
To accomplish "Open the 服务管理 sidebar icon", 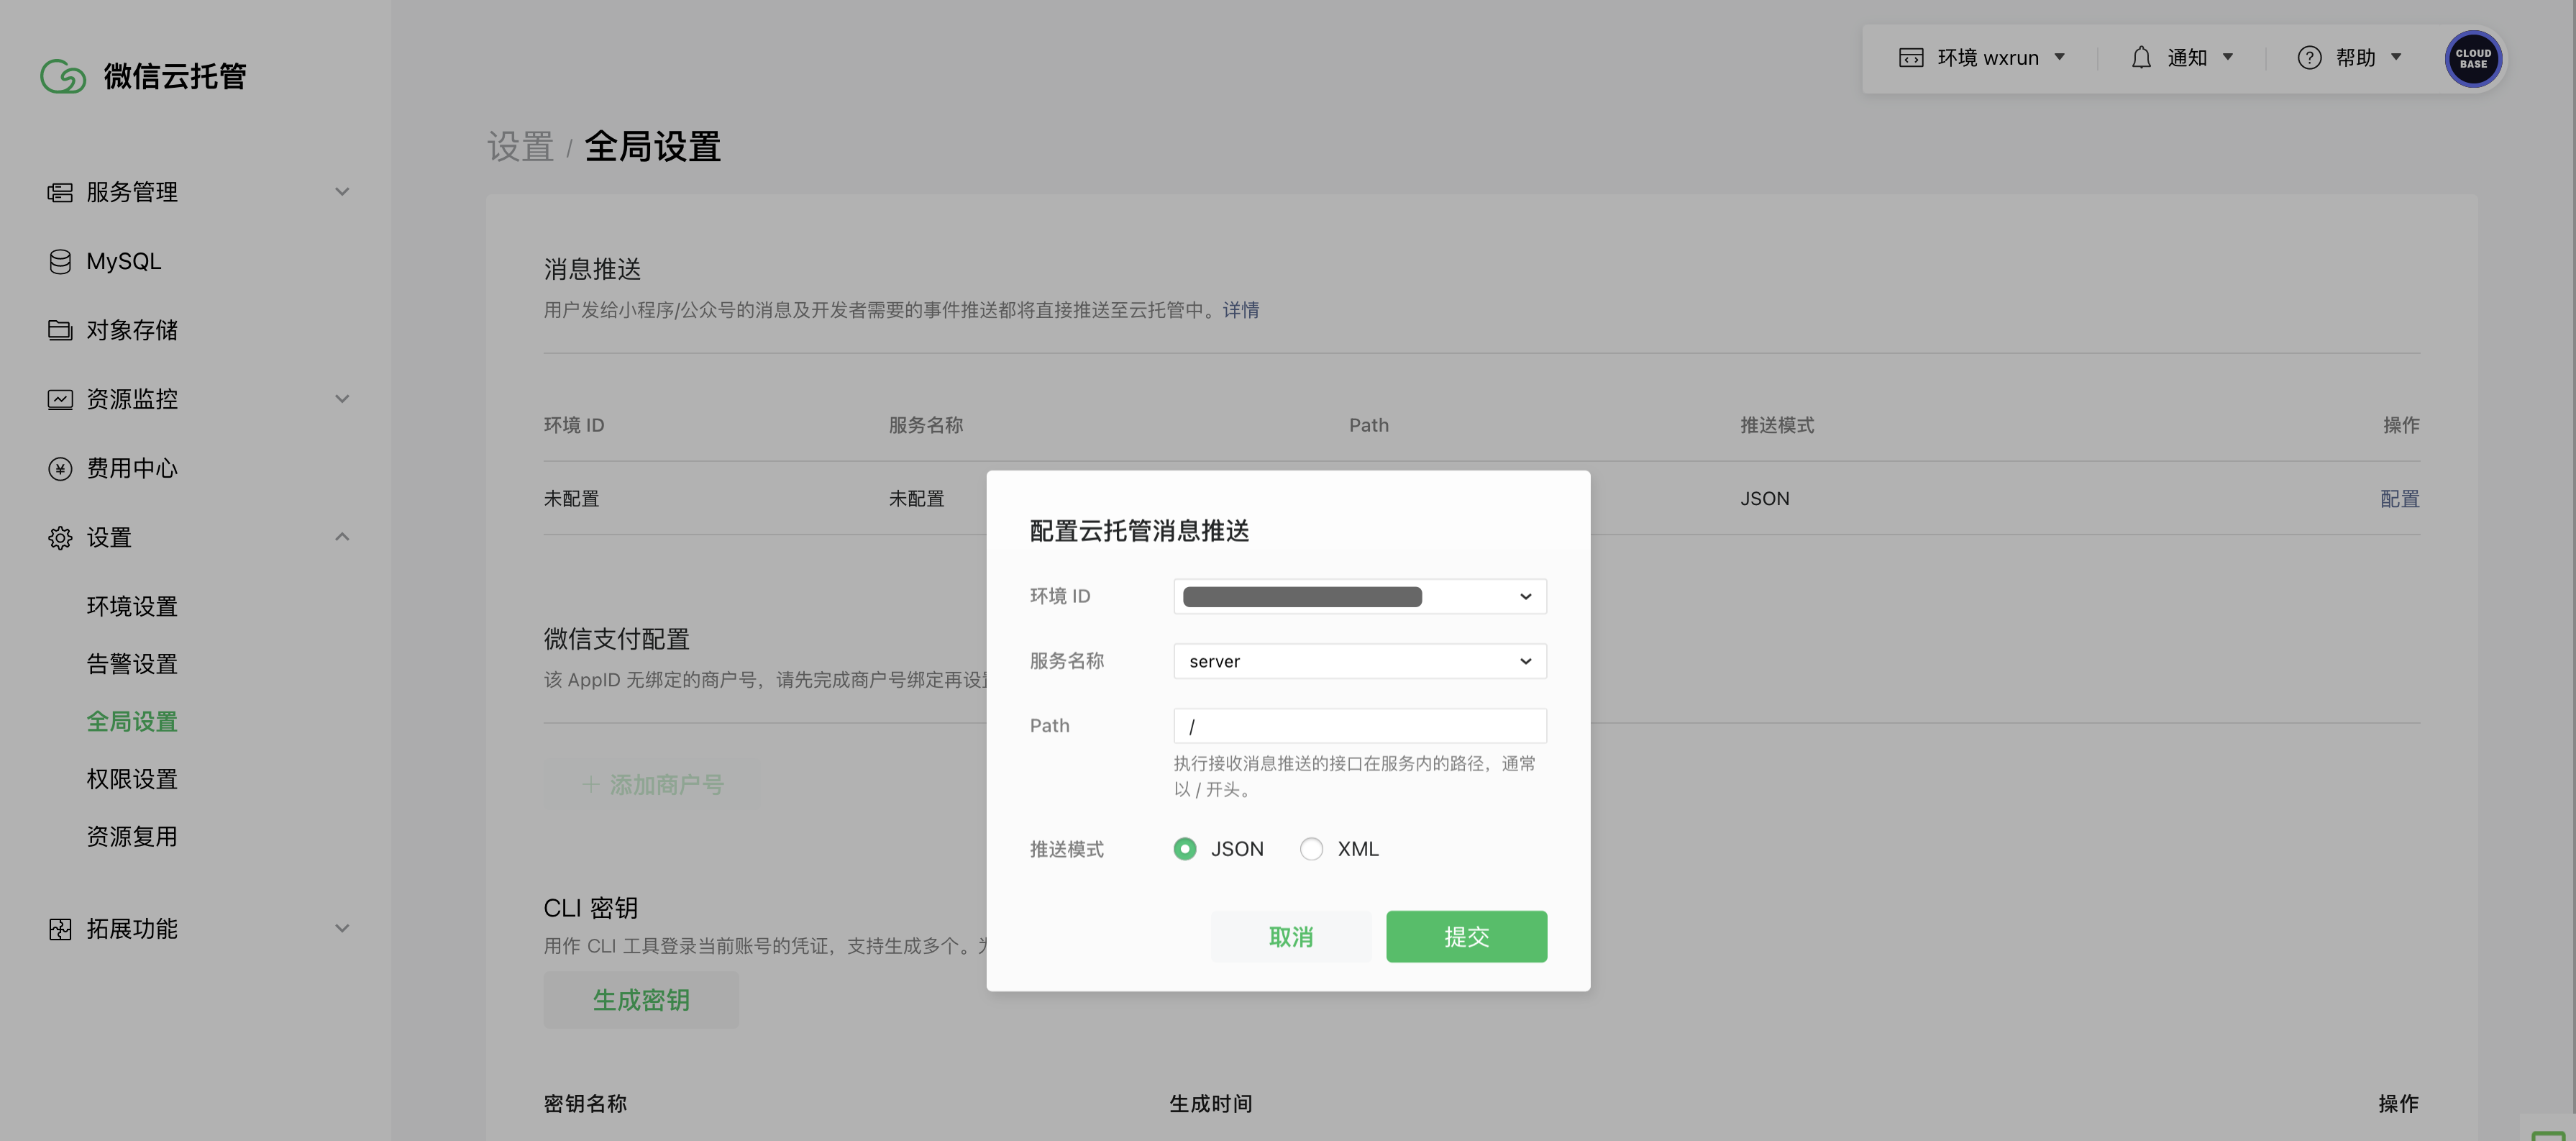I will pyautogui.click(x=59, y=192).
